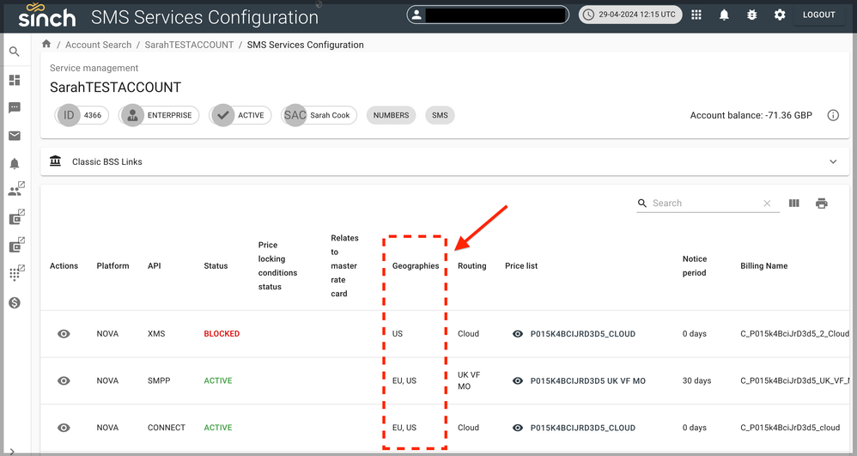
Task: Sort by the Price list column header
Action: point(521,265)
